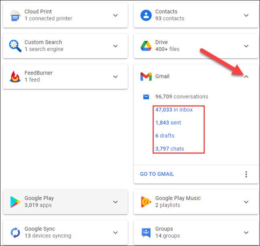This screenshot has width=260, height=246.
Task: Click the 1 connected printer text
Action: point(48,18)
